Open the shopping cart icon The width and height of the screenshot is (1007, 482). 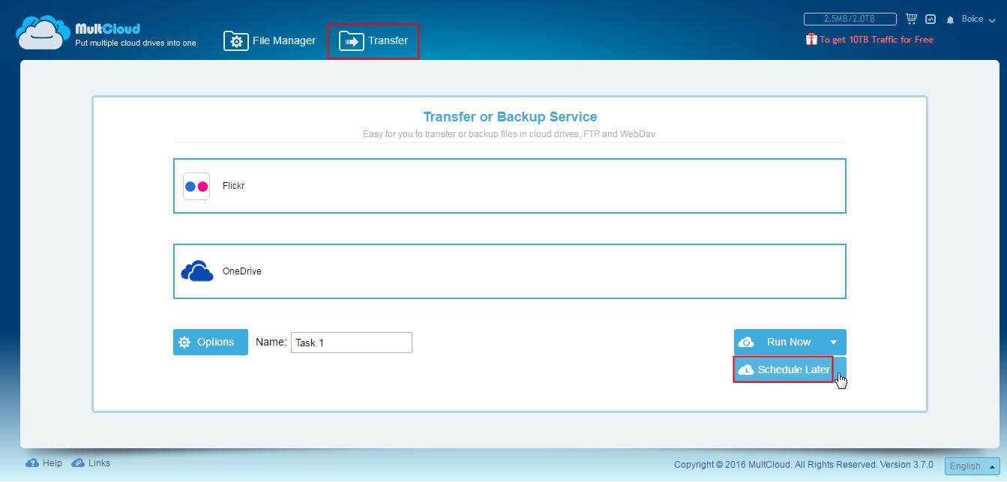click(x=912, y=19)
